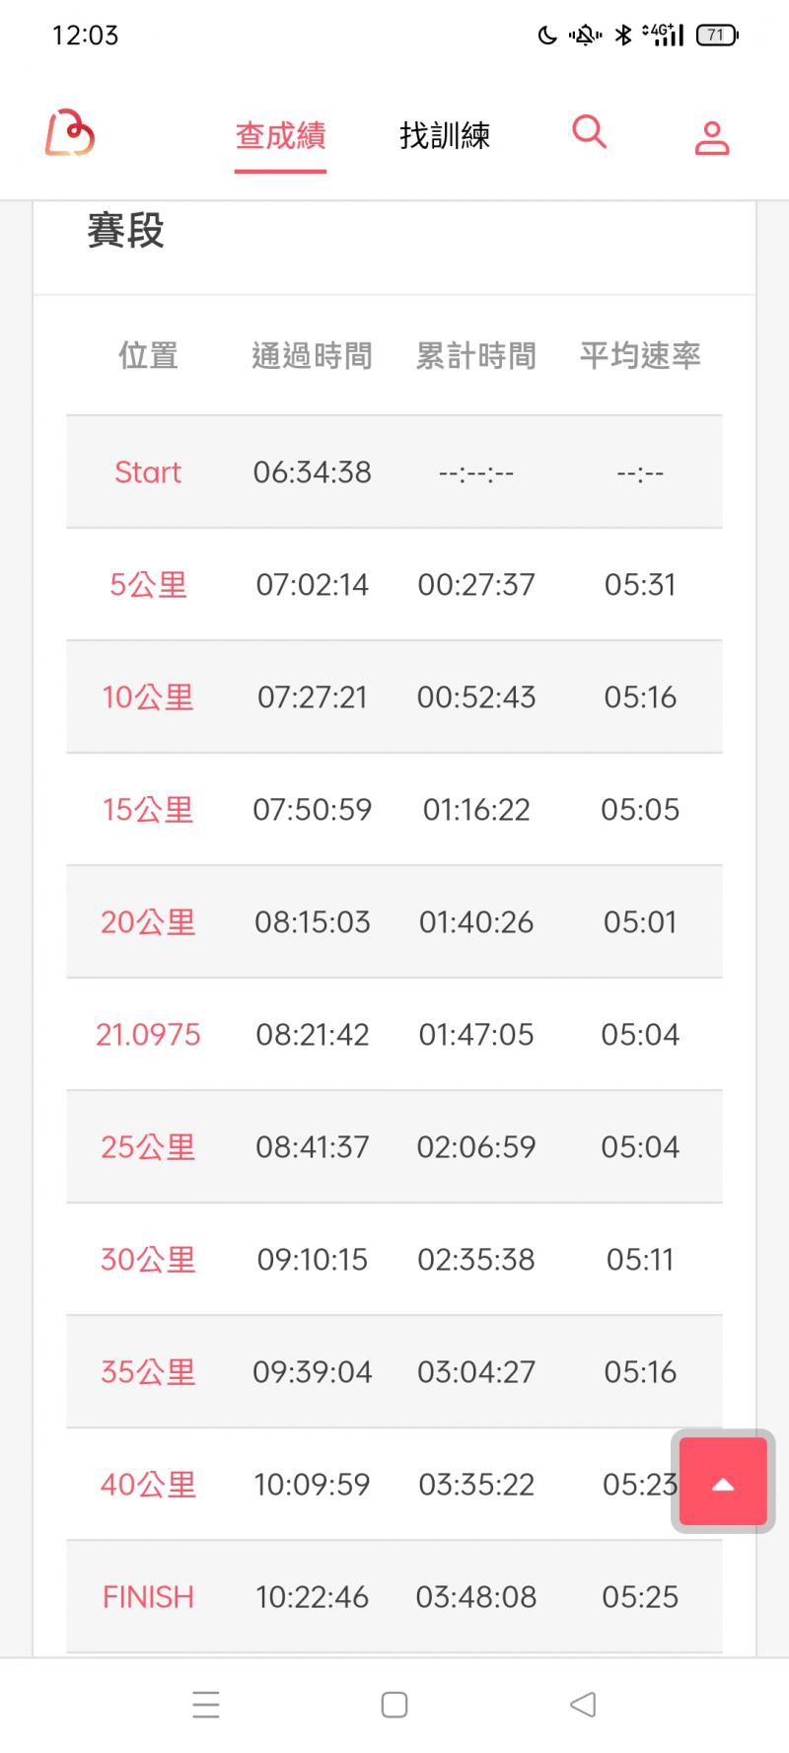Select the 5公里 checkpoint link

tap(148, 584)
